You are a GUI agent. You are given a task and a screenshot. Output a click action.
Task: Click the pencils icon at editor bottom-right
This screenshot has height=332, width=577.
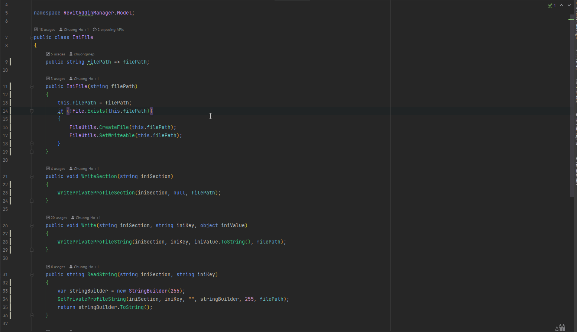click(560, 327)
